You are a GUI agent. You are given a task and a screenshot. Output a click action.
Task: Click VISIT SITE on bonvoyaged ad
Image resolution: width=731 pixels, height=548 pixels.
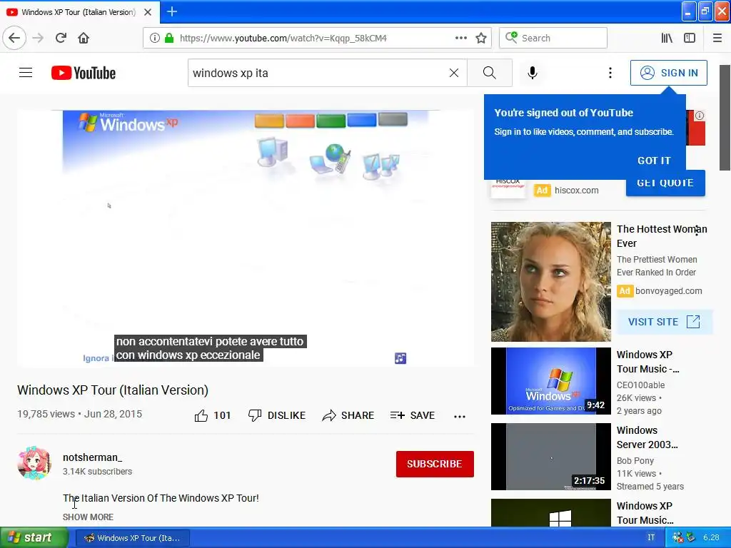(x=664, y=322)
